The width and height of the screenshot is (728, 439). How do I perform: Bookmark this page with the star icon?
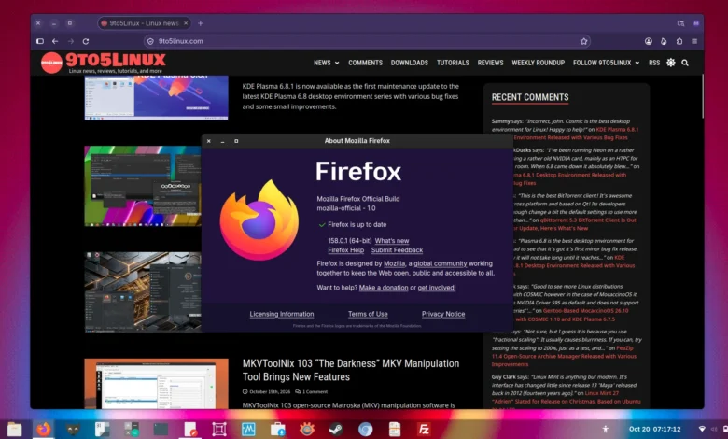(583, 41)
